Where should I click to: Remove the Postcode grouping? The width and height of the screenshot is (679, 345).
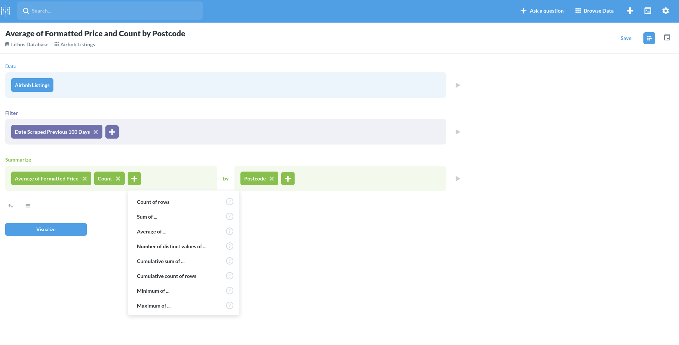272,179
